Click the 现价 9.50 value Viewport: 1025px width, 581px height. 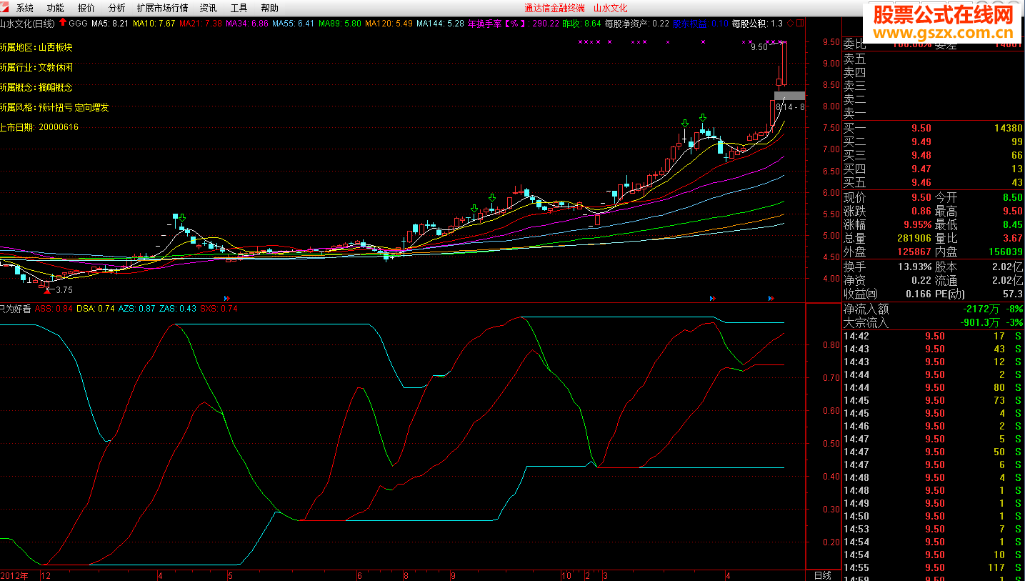[x=921, y=197]
